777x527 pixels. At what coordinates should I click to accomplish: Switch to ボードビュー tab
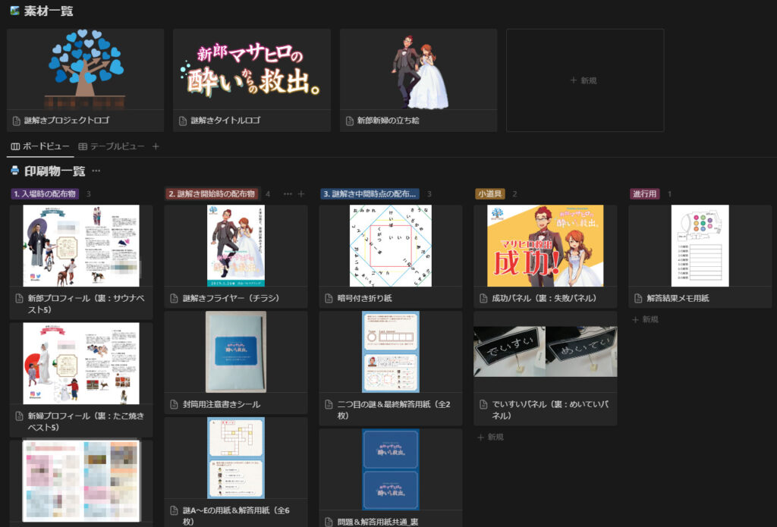(x=40, y=146)
